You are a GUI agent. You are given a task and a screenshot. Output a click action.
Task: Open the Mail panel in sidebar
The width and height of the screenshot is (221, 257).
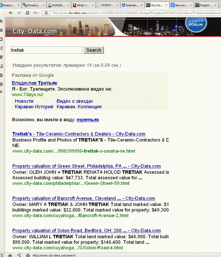coord(1,30)
